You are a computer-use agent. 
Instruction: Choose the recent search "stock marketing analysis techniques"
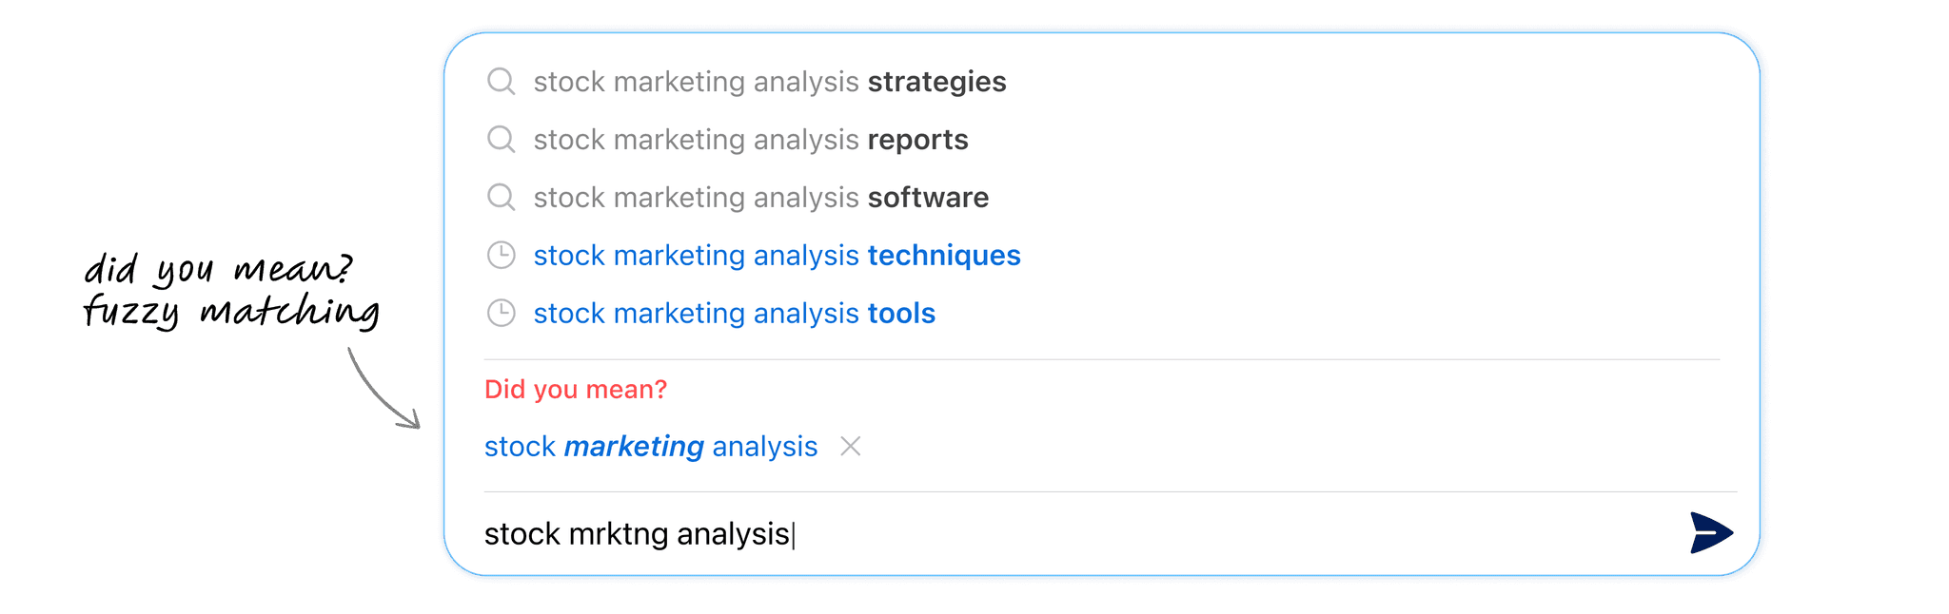(x=778, y=256)
